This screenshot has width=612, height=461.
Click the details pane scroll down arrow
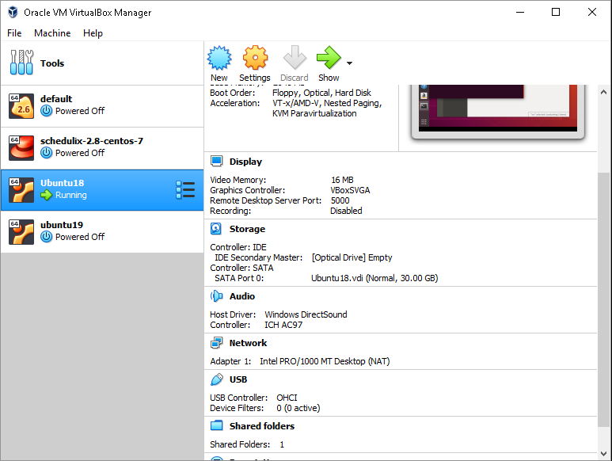(603, 454)
